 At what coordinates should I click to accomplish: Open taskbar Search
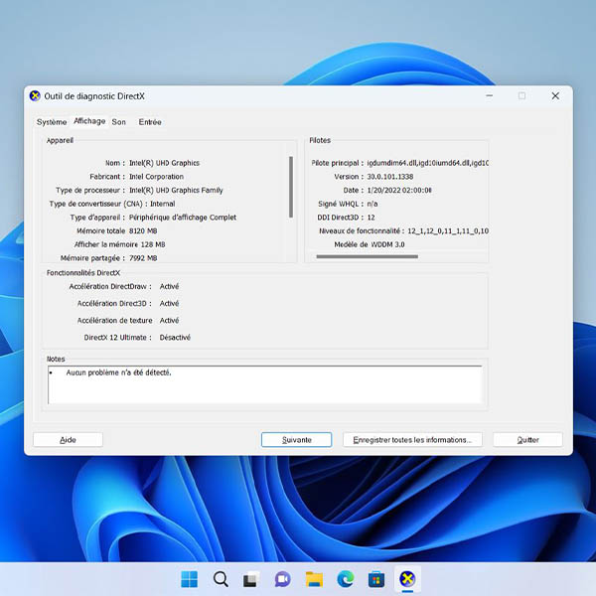tap(221, 579)
